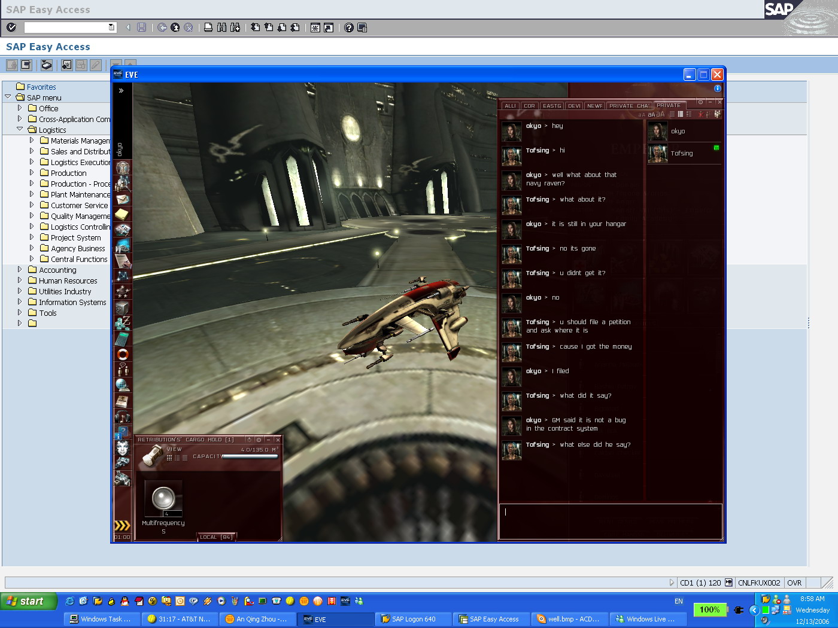Collapse the Logistics tree node
This screenshot has height=628, width=838.
click(x=20, y=130)
